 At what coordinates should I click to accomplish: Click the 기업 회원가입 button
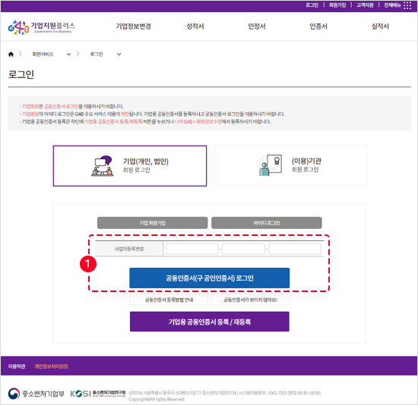point(152,223)
